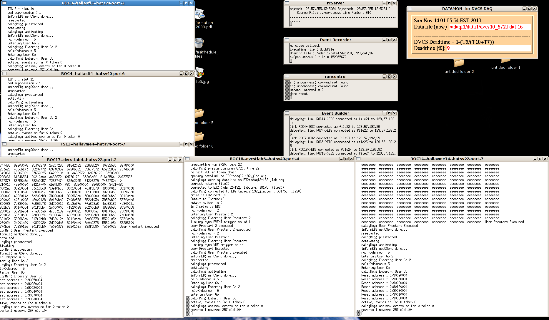549x320 pixels.
Task: Minimize the ROC4 terminal window
Action: click(x=181, y=73)
